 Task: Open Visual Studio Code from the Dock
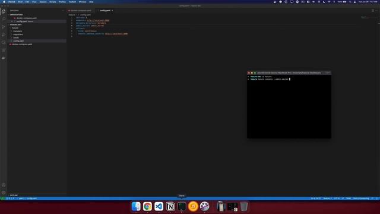159,206
